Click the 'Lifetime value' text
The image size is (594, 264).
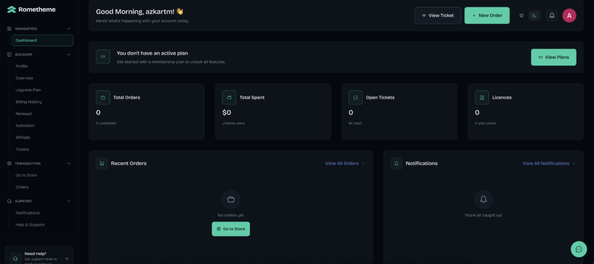tap(233, 123)
